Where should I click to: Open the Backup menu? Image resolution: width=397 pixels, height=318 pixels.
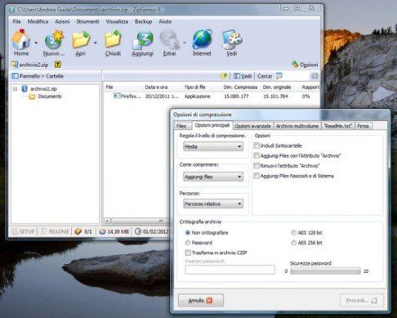point(144,21)
